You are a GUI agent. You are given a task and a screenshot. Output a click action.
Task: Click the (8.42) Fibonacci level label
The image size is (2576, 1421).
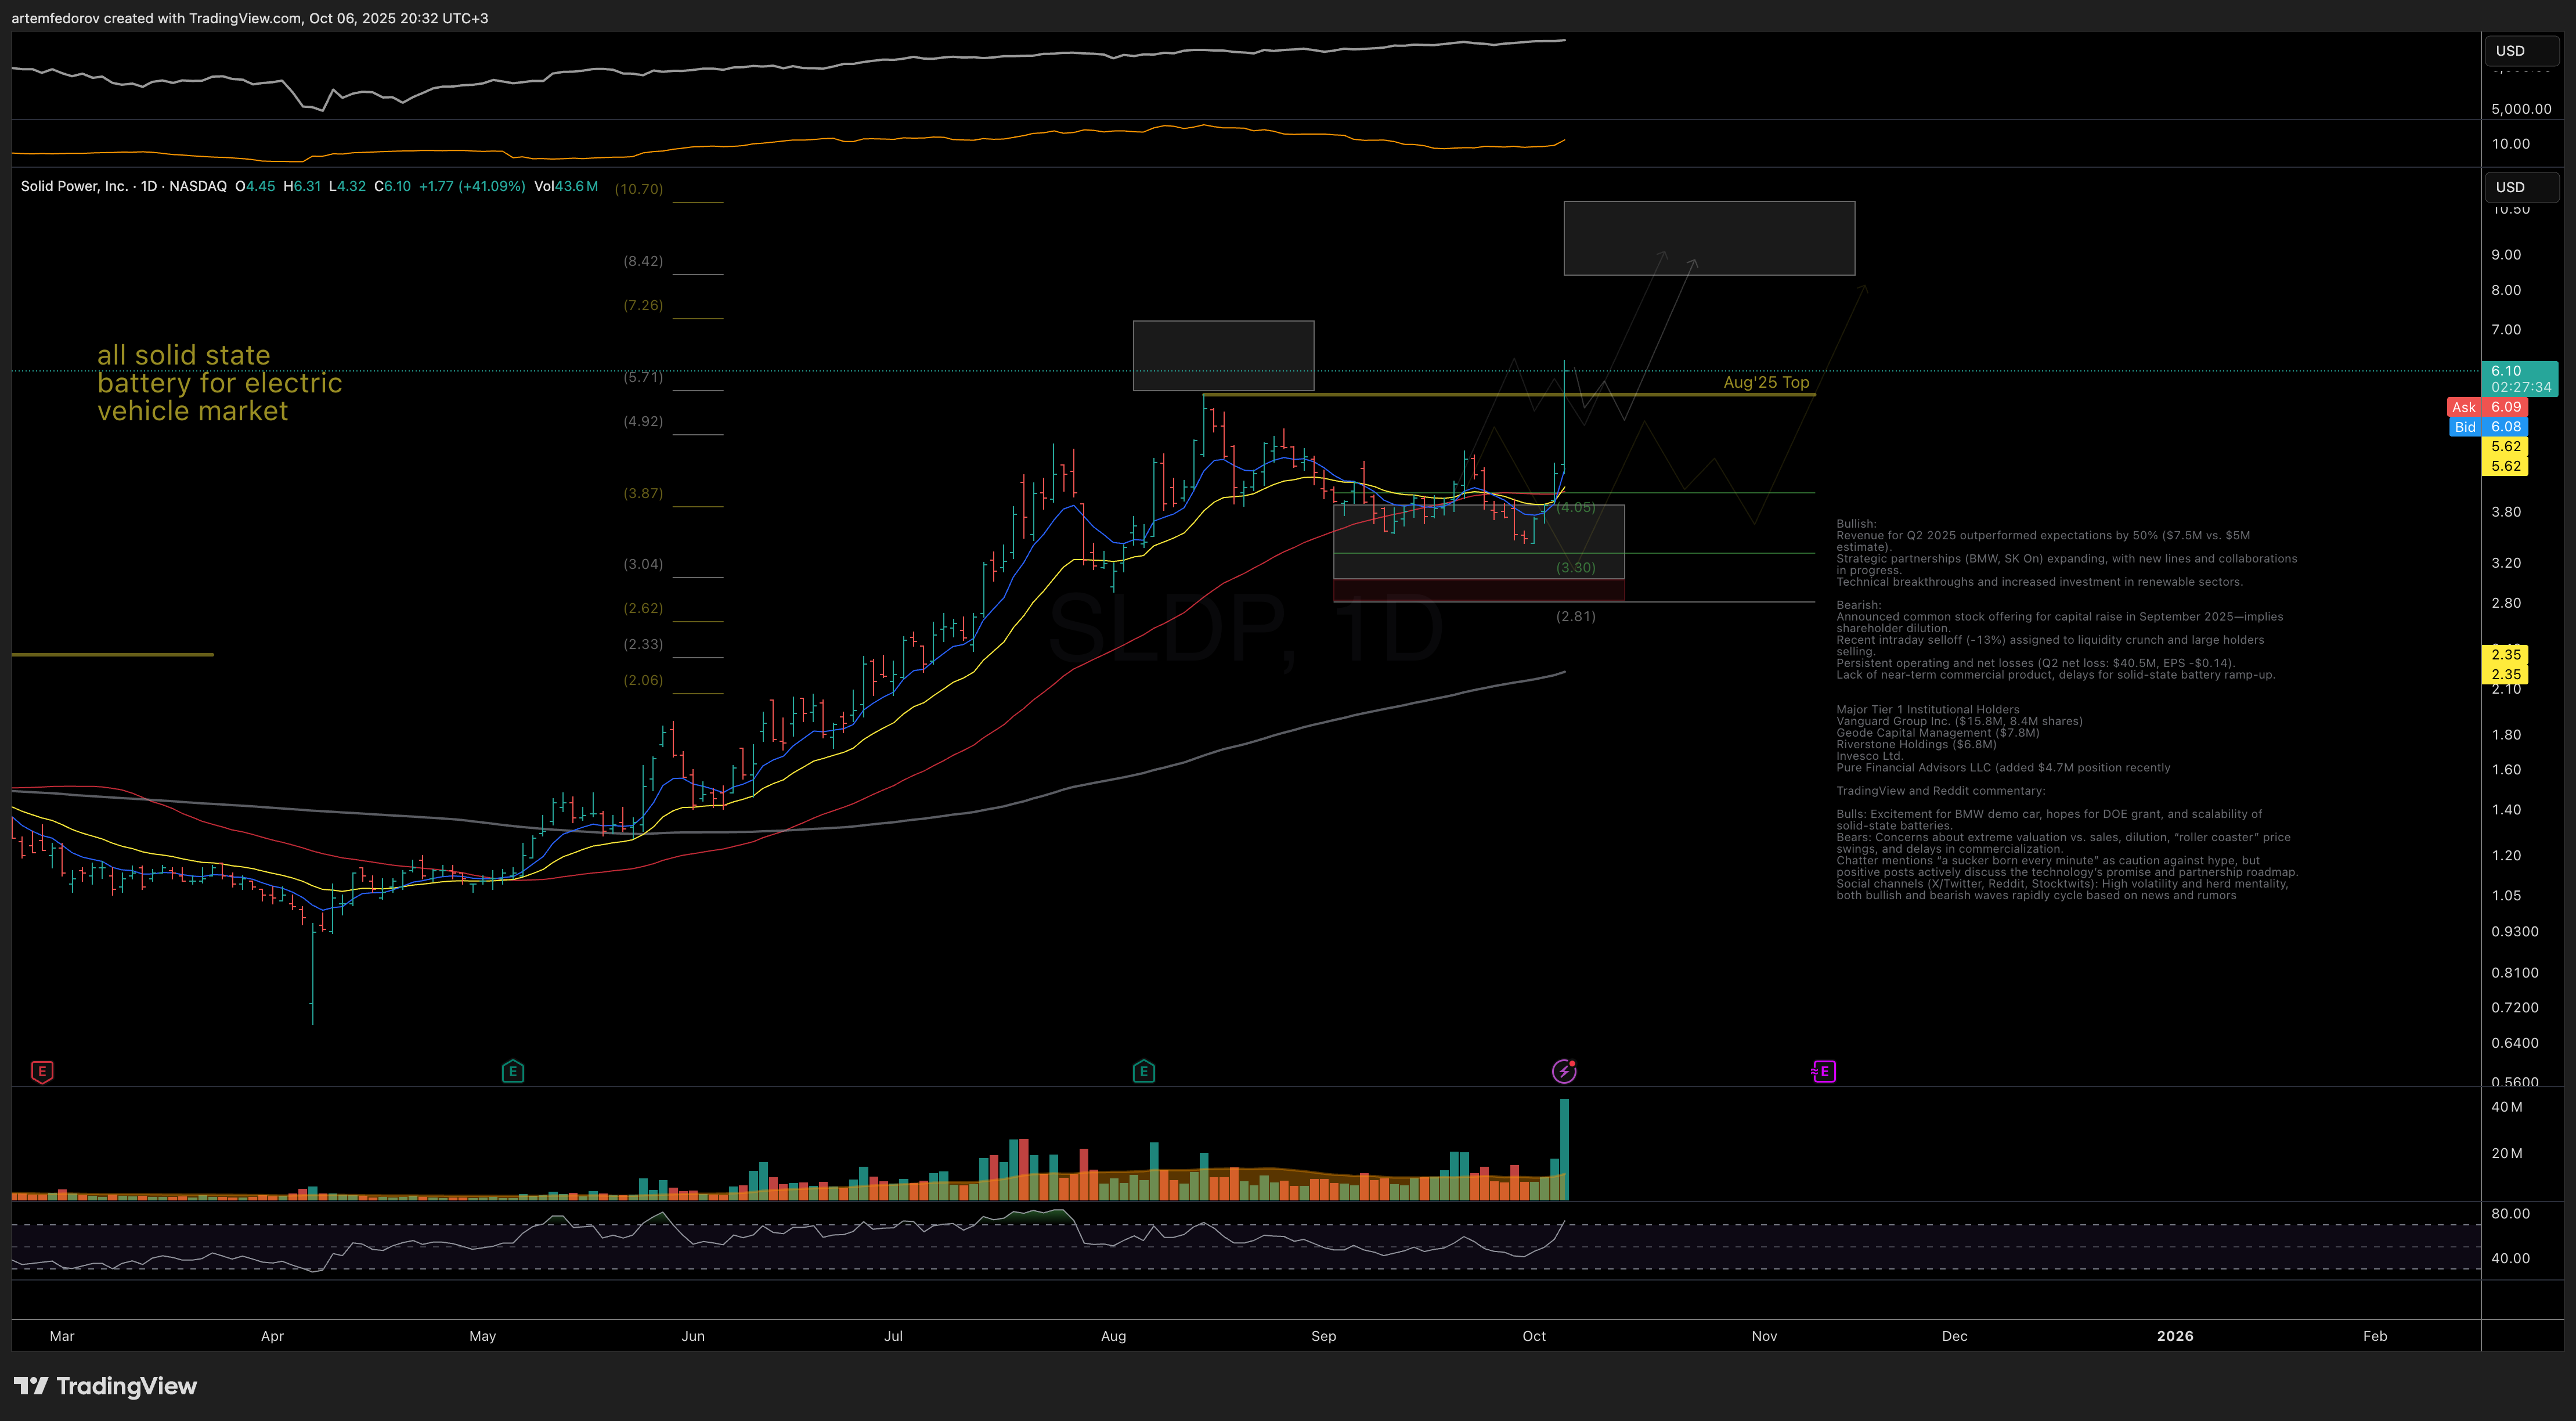643,261
